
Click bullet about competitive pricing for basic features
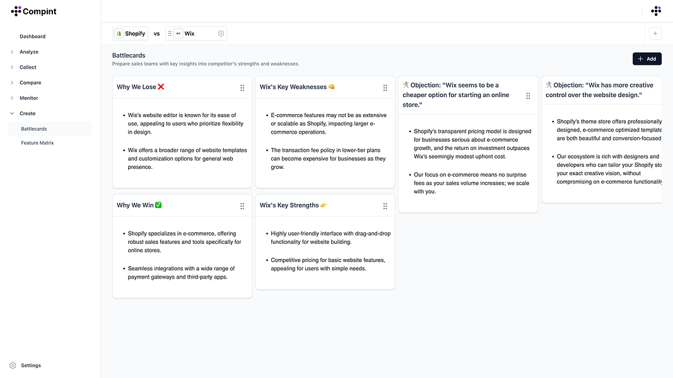pos(328,264)
